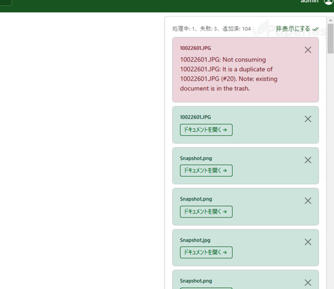
Task: Open document for green 10022601.JPG card
Action: click(x=206, y=130)
